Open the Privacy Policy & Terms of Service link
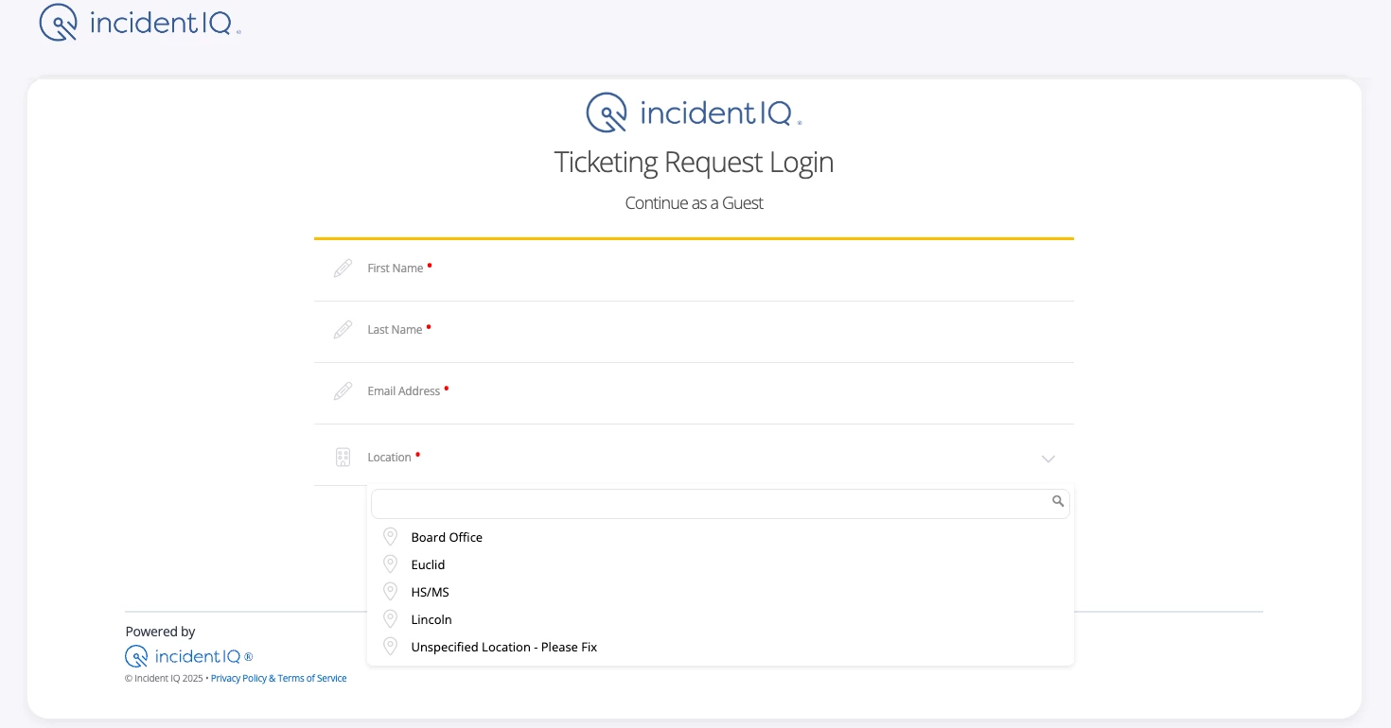This screenshot has width=1391, height=728. [x=278, y=678]
